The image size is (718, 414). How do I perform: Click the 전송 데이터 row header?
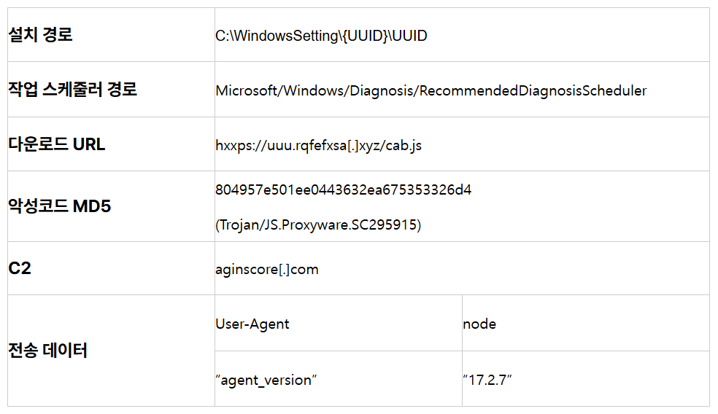47,351
